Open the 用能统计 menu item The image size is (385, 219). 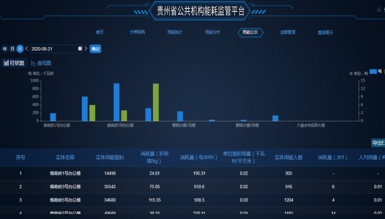pos(175,32)
